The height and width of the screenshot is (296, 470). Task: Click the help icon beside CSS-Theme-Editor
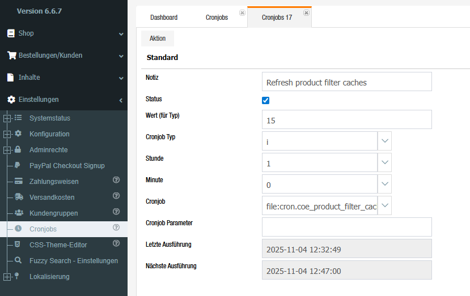[x=116, y=244]
